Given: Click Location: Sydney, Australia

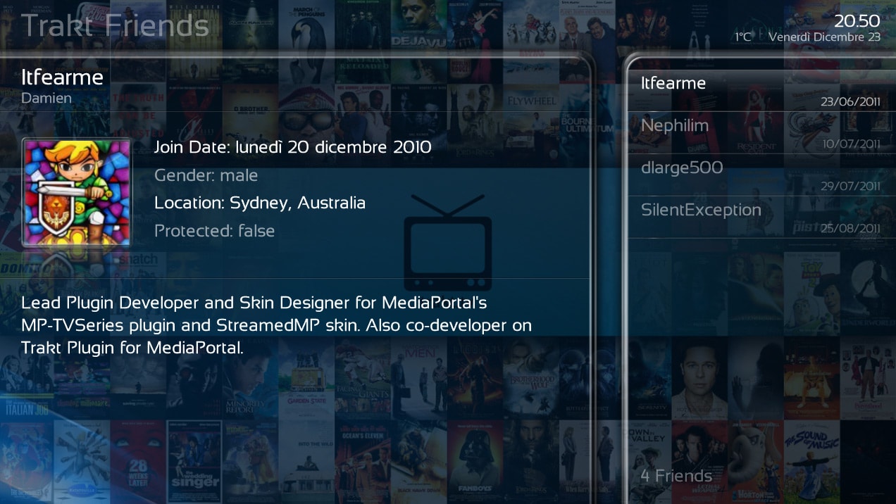Looking at the screenshot, I should coord(260,203).
